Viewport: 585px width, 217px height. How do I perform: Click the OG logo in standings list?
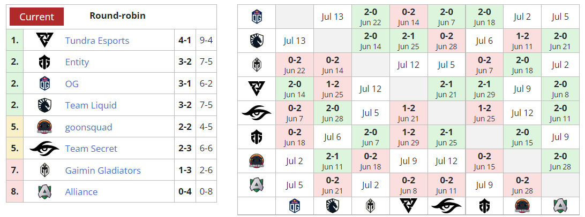(44, 84)
